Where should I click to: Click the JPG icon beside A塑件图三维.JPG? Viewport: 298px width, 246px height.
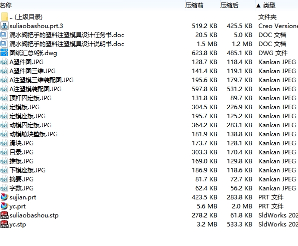[4, 71]
